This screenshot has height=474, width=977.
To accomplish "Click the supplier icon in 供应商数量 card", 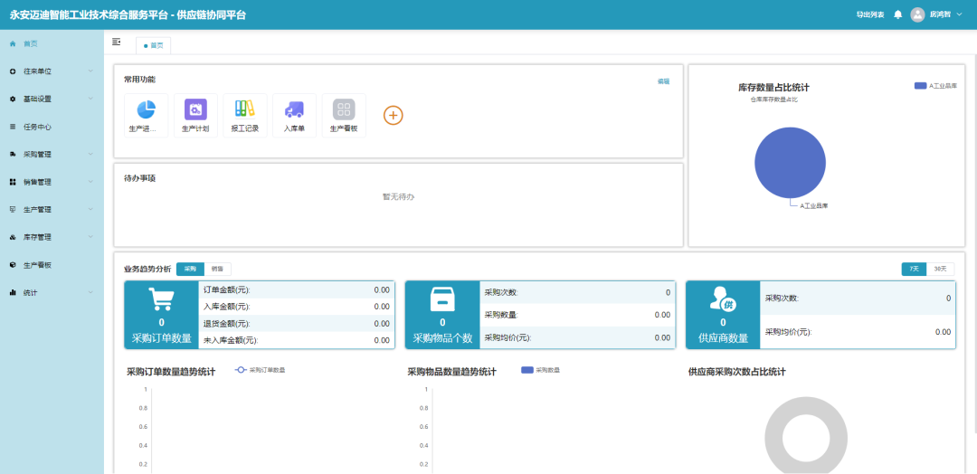I will coord(723,299).
